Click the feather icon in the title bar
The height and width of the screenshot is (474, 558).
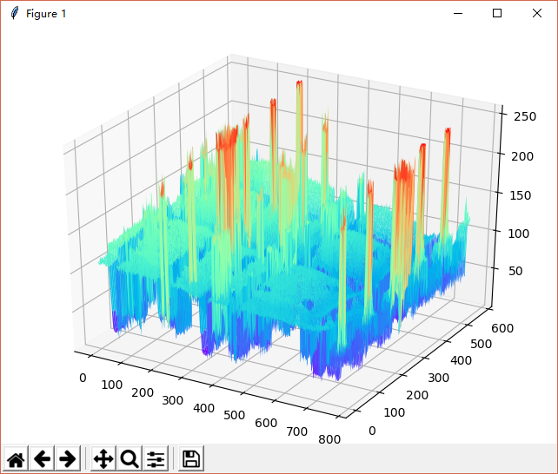click(14, 13)
